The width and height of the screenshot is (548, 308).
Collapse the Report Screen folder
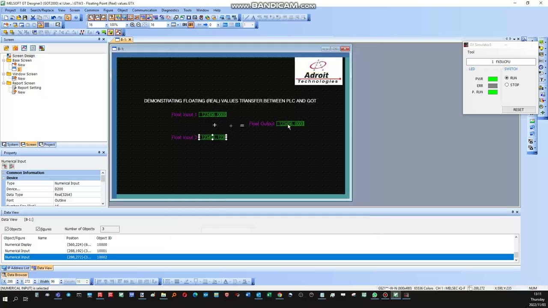(x=3, y=83)
